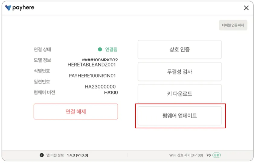Click the 연결됨 status text
This screenshot has width=255, height=163.
pos(111,50)
